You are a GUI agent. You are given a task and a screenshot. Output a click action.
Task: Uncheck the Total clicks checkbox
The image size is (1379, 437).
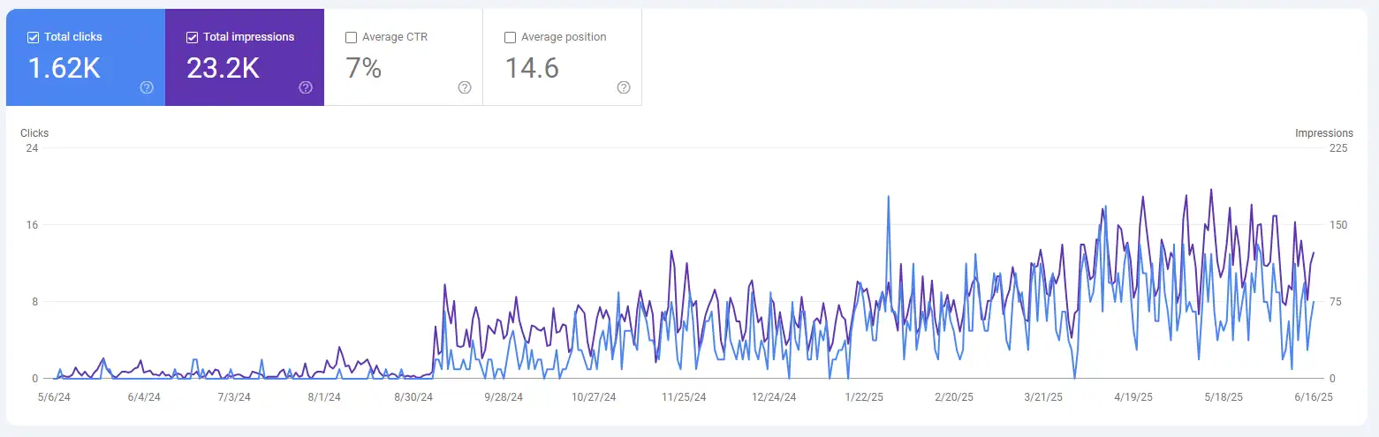point(34,37)
